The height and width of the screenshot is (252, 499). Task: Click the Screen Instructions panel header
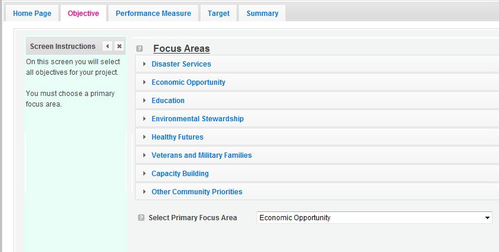[x=63, y=47]
